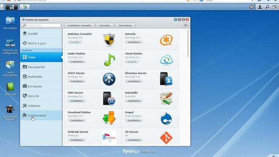Click the DokuWiki package icon
The image size is (279, 157).
[x=166, y=99]
